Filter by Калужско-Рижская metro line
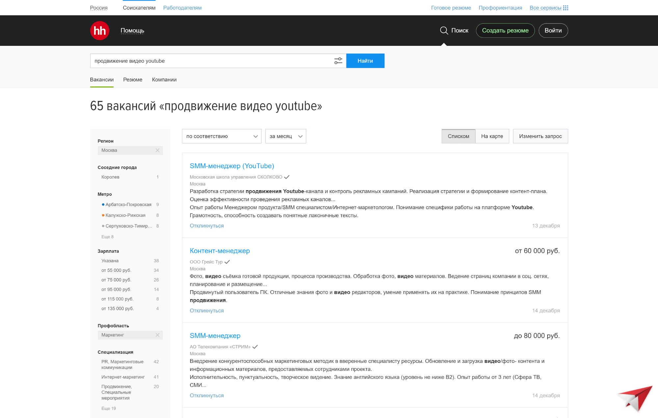658x418 pixels. tap(125, 215)
